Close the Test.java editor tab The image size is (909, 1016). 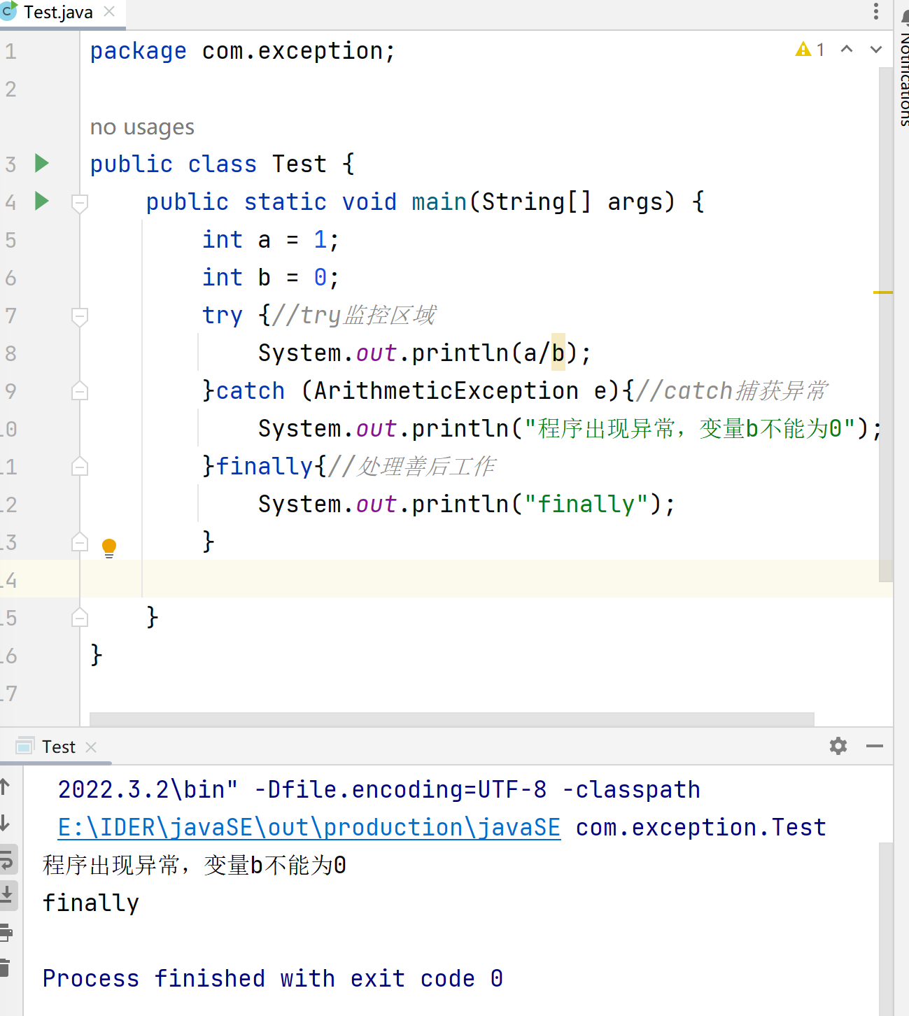(109, 12)
